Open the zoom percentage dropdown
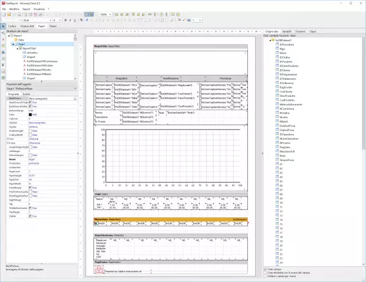Screen dimensions: 366x282 [110, 14]
